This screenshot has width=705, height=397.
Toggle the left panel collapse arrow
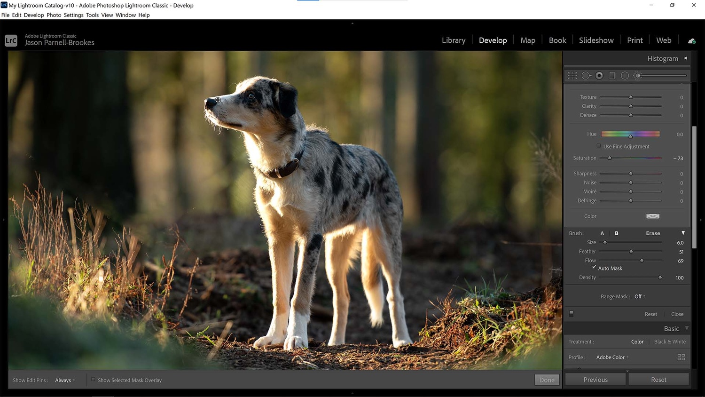(x=3, y=220)
